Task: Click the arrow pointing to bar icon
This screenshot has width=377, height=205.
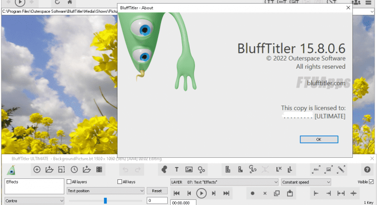Action: coord(328,193)
